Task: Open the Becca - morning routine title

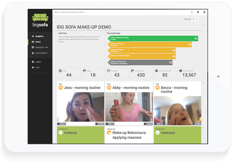Action: [x=174, y=90]
